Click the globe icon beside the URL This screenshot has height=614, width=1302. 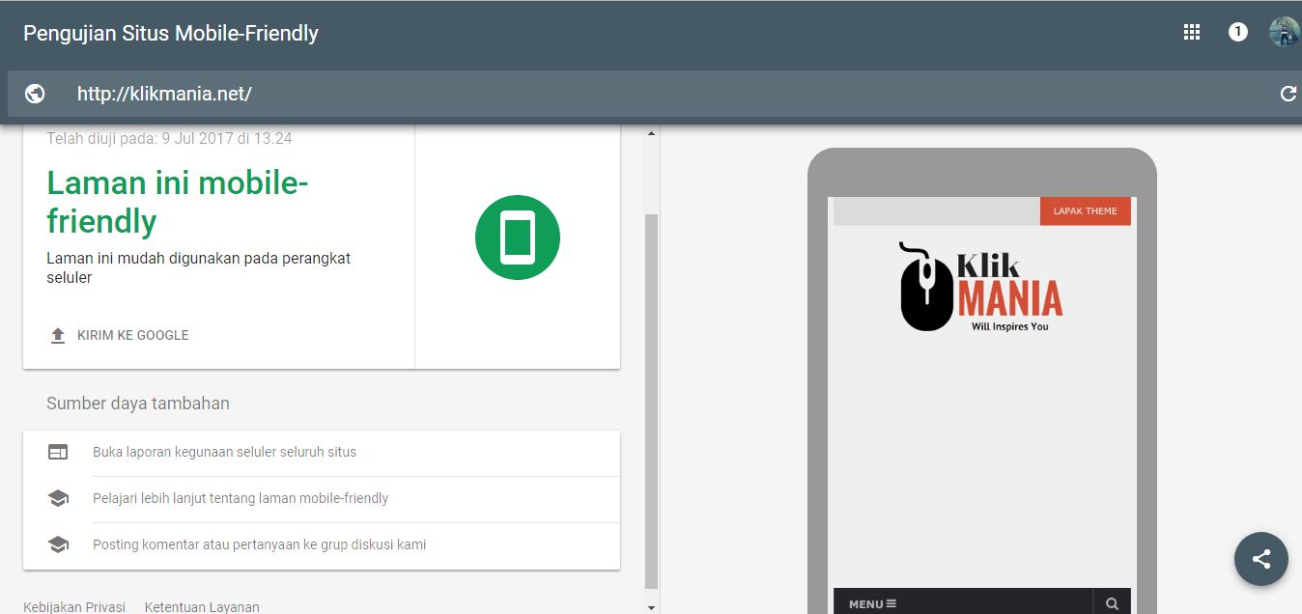[35, 94]
